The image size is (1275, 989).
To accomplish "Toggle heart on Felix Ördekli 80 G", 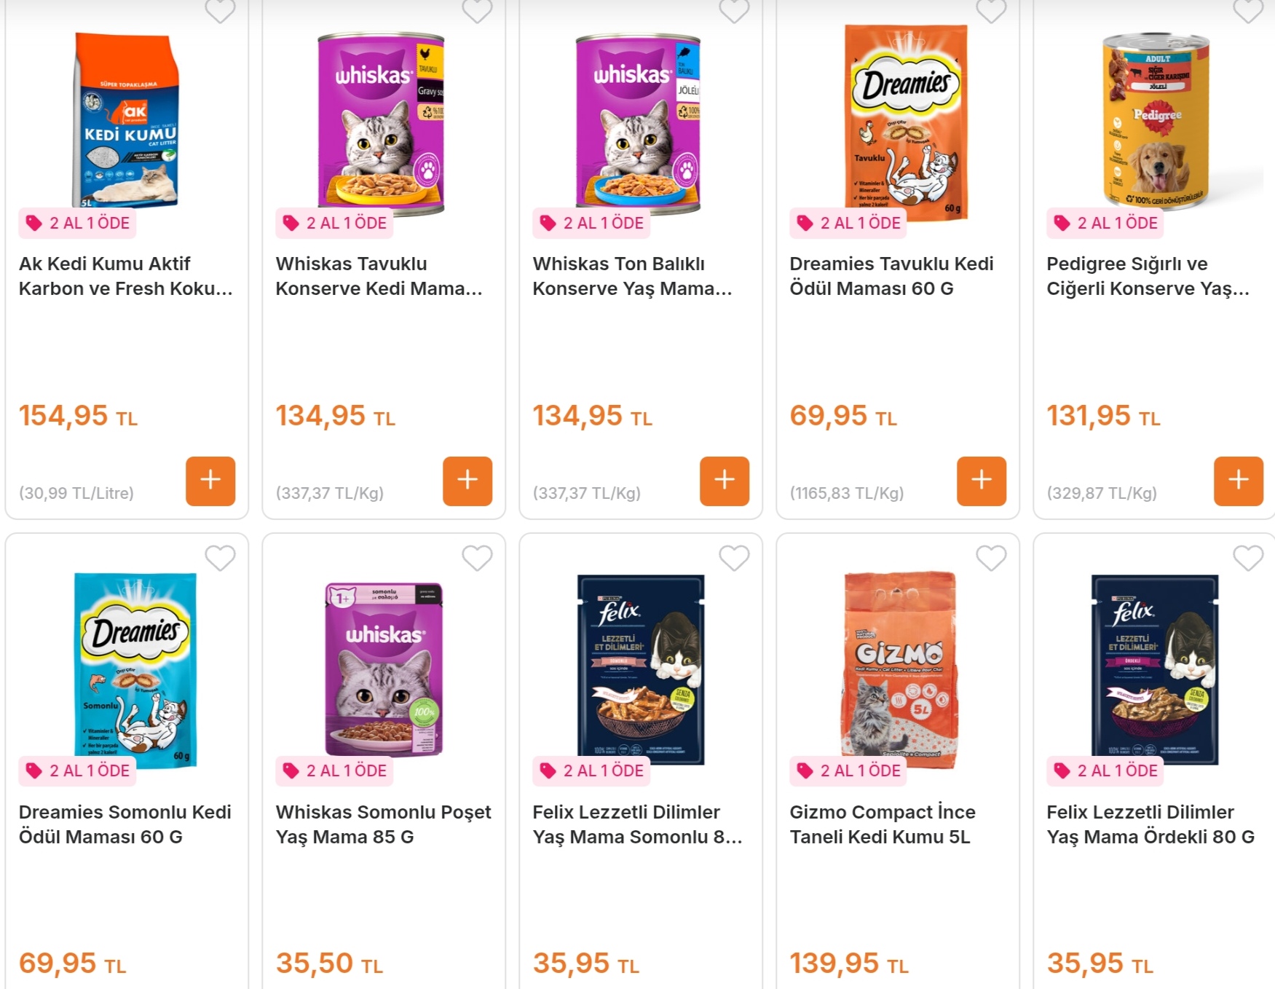I will click(x=1247, y=559).
